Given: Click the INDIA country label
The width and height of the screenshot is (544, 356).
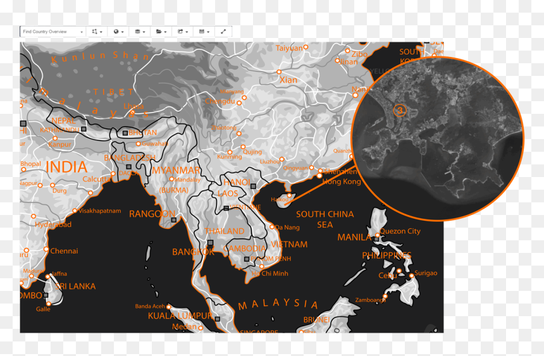Looking at the screenshot, I should pos(66,167).
